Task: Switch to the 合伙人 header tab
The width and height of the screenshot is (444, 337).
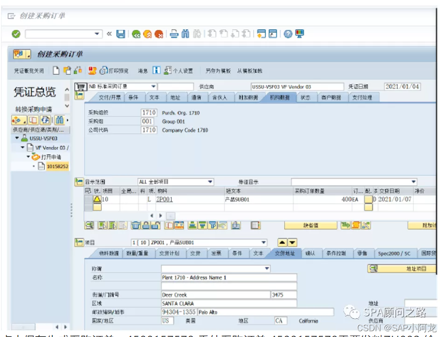Action: pyautogui.click(x=220, y=98)
